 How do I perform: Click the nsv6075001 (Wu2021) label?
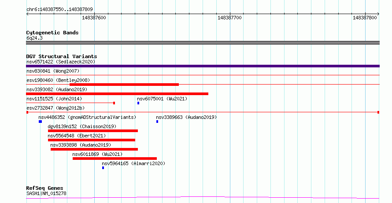(162, 99)
